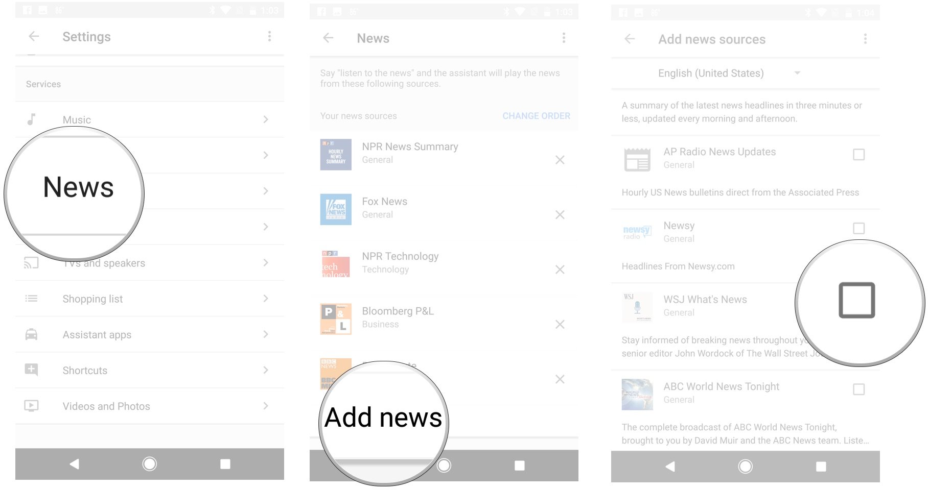
Task: Tap the Music note icon
Action: click(31, 119)
